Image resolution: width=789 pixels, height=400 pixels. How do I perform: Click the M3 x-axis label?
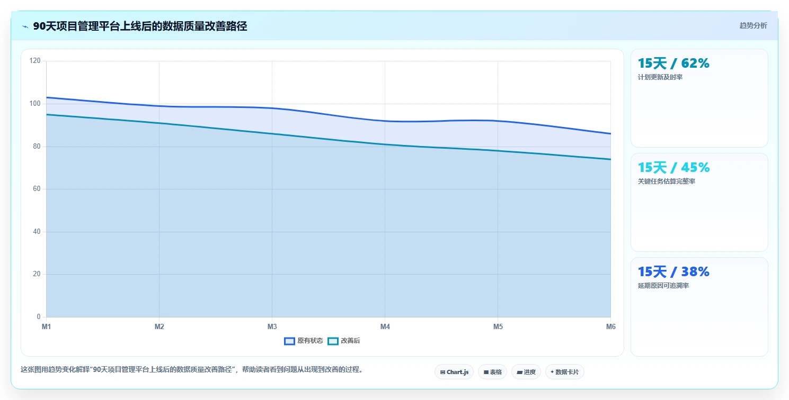coord(272,326)
